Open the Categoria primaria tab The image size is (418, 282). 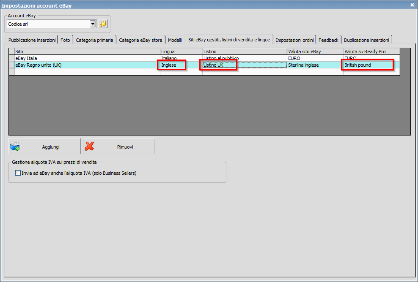(94, 40)
